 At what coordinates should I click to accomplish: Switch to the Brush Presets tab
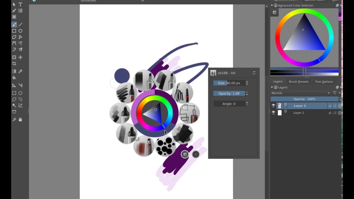point(298,82)
